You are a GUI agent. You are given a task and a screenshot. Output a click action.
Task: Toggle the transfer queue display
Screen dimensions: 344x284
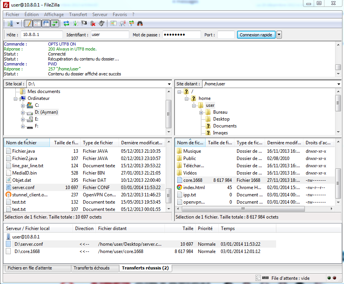55,24
